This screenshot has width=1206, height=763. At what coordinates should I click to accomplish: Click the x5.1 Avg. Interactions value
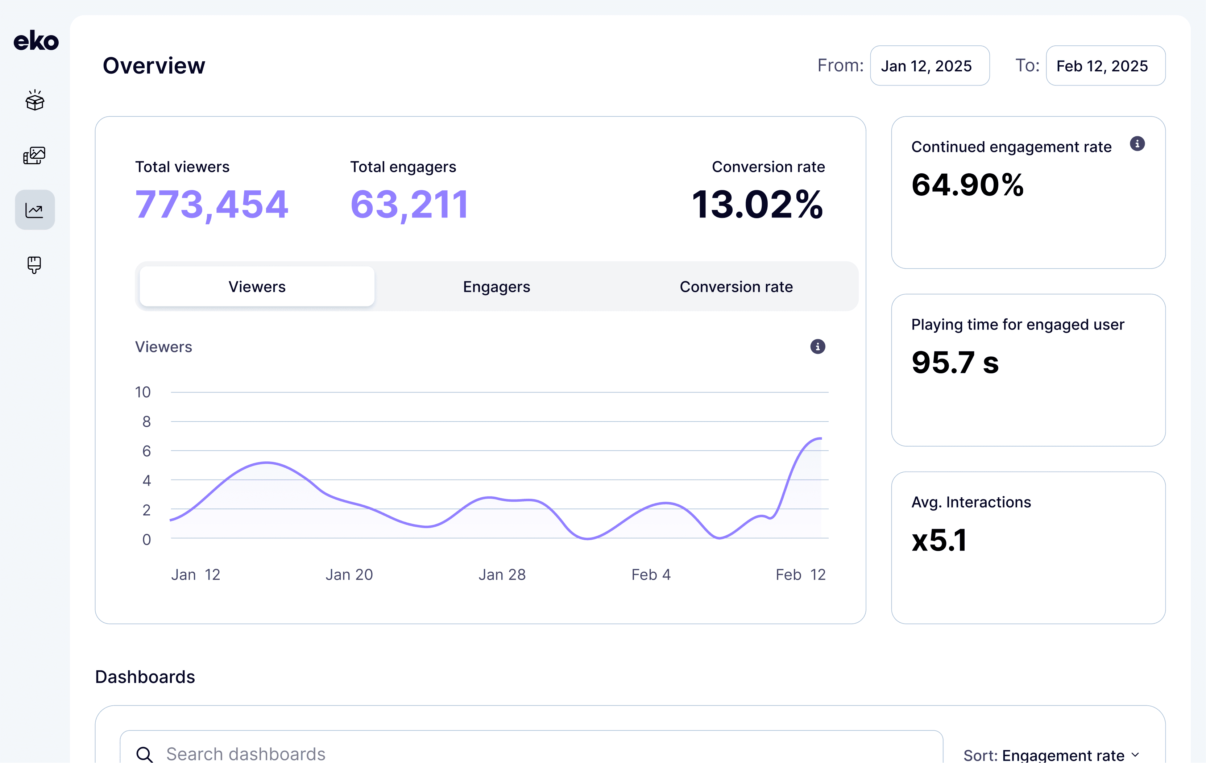(x=938, y=540)
